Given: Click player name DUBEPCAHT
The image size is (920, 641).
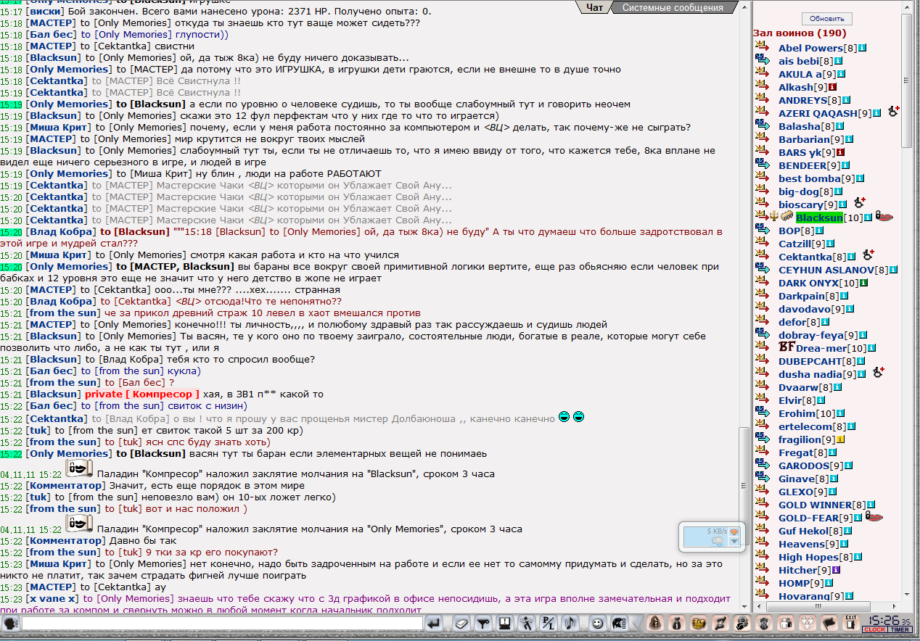Looking at the screenshot, I should 810,361.
